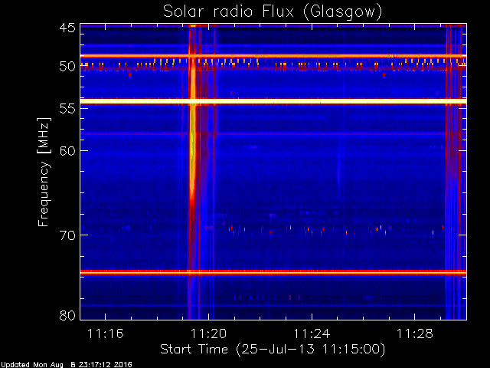Viewport: 490px width, 368px height.
Task: Click the 50 frequency tick label
Action: (67, 67)
